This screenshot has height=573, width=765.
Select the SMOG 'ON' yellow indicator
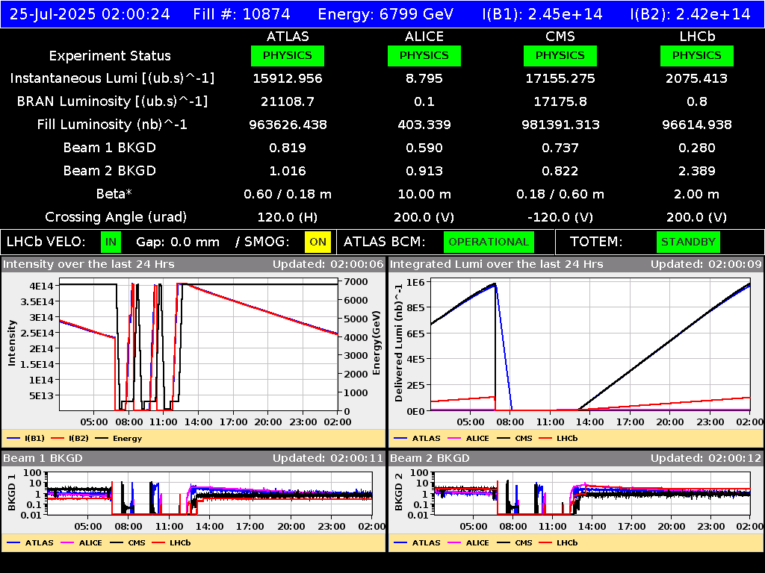tap(318, 242)
